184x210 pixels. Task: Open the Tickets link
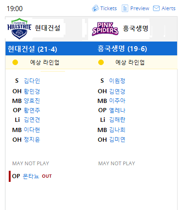pyautogui.click(x=108, y=8)
